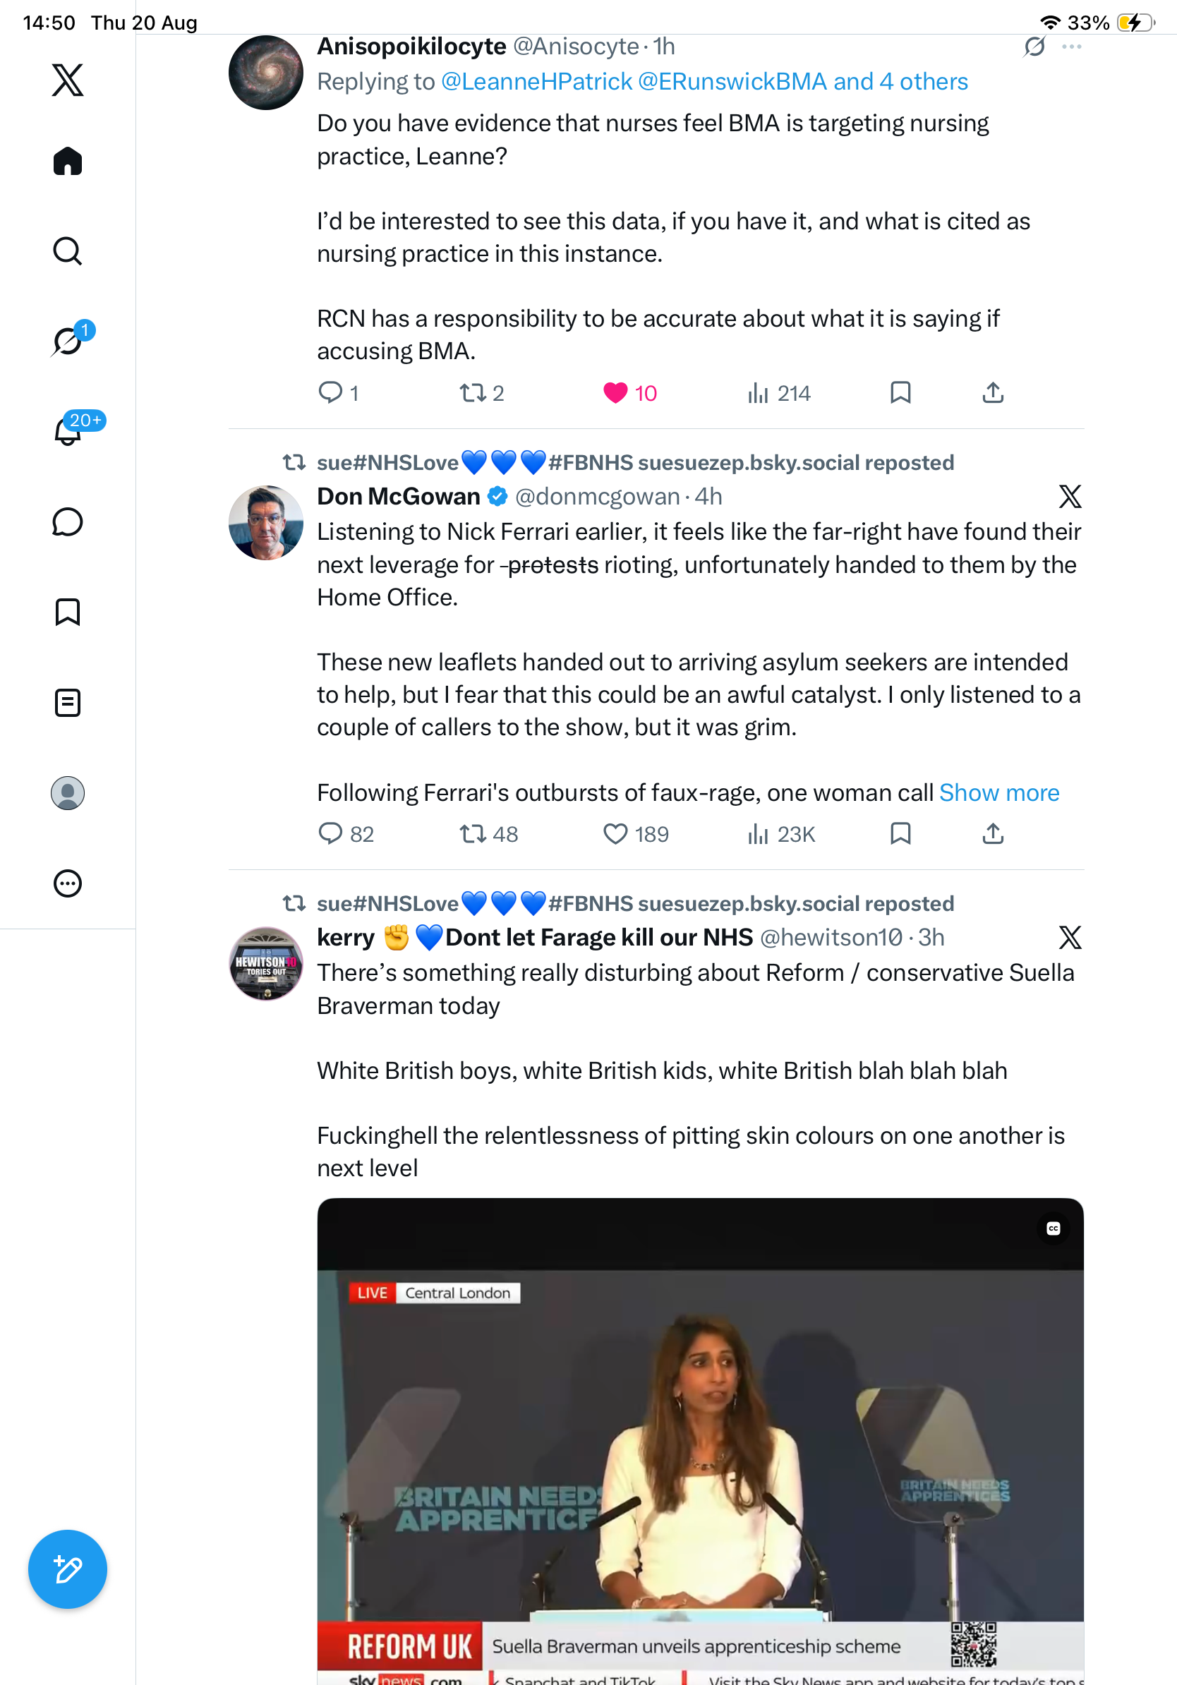This screenshot has width=1177, height=1685.
Task: Open Lists from the sidebar
Action: [x=68, y=702]
